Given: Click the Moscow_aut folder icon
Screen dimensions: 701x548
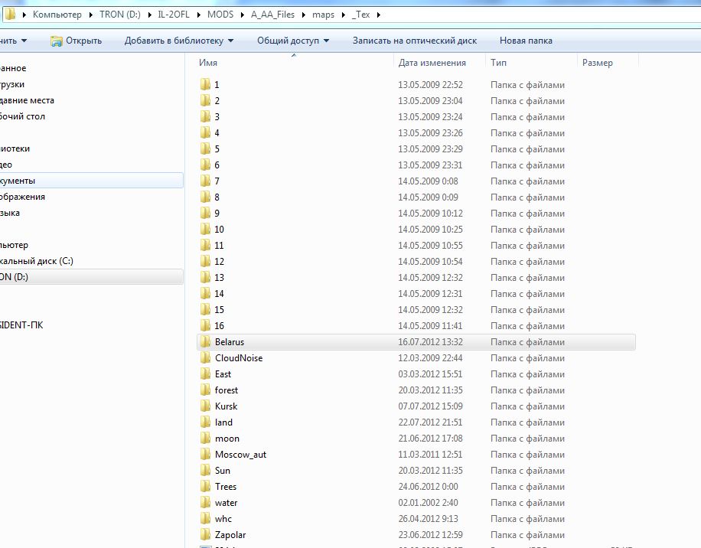Looking at the screenshot, I should 205,455.
